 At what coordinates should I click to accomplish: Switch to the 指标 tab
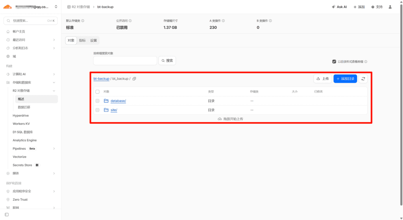tap(82, 40)
